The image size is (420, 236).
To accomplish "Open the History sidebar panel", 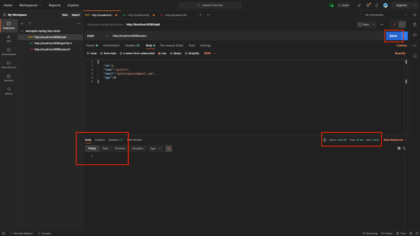I will (9, 91).
